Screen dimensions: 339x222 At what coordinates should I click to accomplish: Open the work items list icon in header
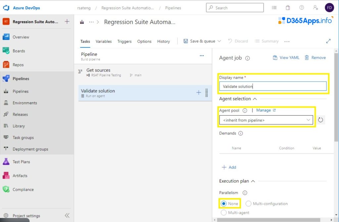[274, 8]
